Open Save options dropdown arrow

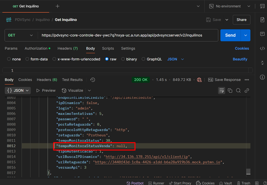point(227,20)
